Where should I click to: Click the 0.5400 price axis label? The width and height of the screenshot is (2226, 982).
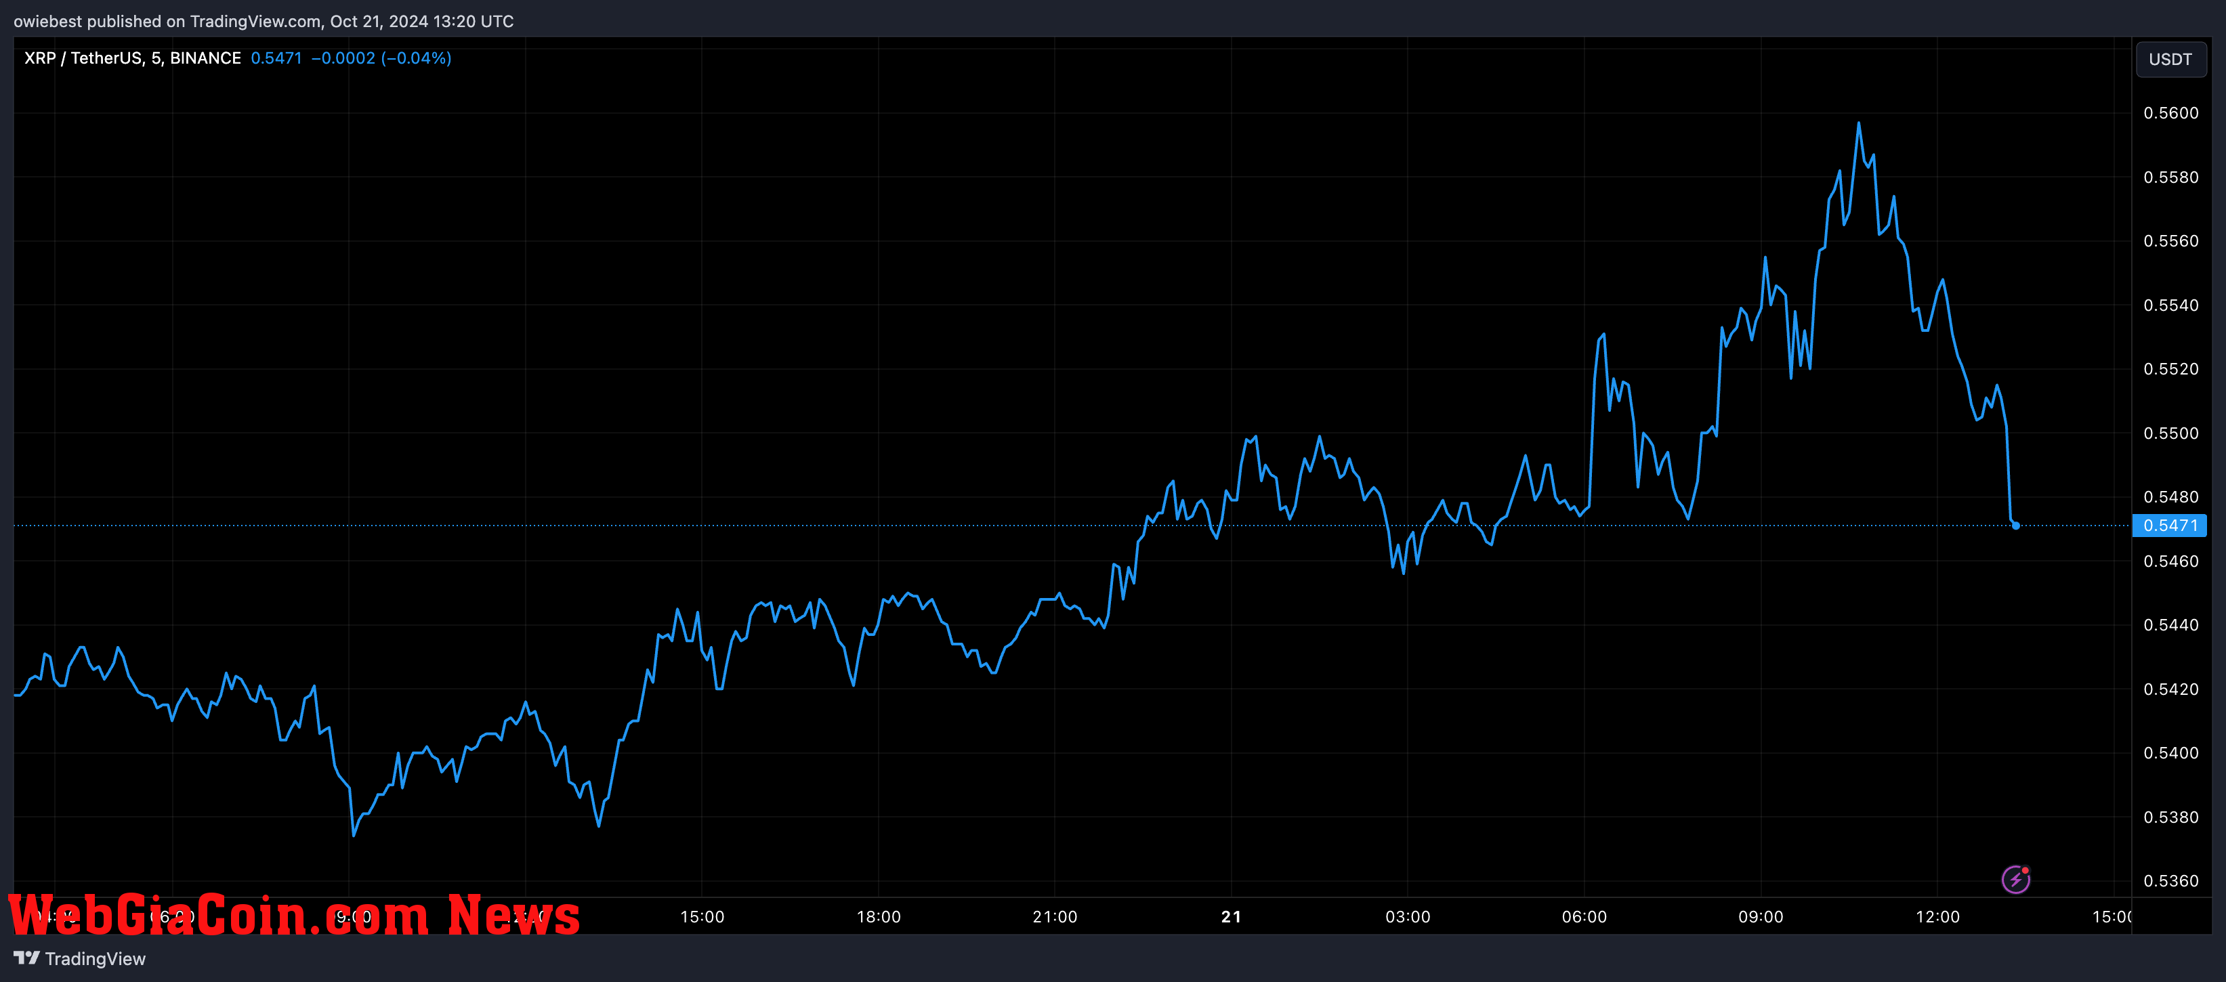[x=2170, y=753]
